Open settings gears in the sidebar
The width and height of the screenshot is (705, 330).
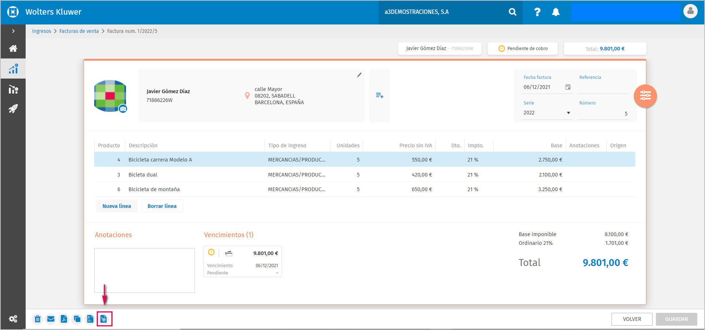pos(13,319)
